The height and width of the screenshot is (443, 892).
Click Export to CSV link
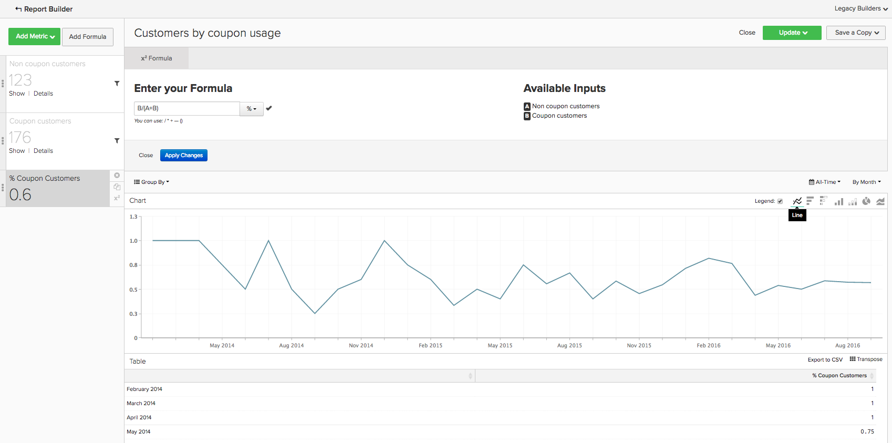pyautogui.click(x=825, y=359)
